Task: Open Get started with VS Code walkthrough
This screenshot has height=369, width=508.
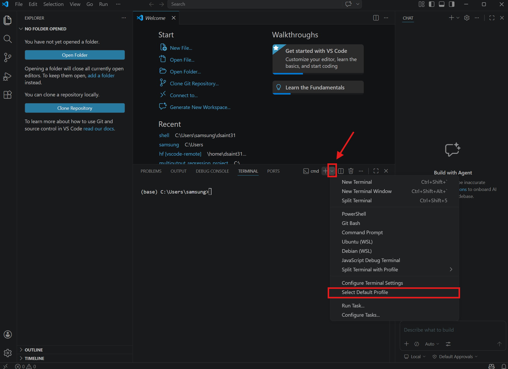Action: tap(318, 59)
